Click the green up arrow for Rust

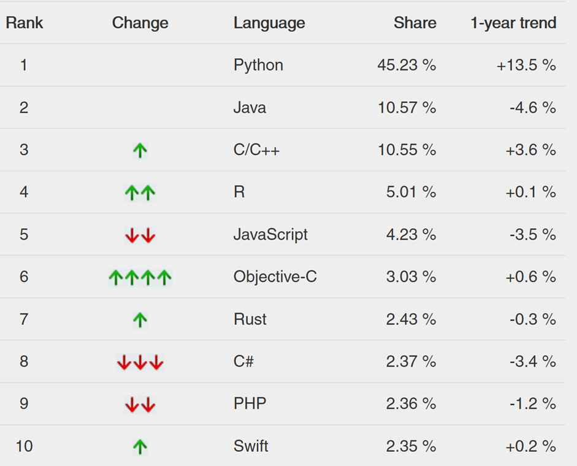point(140,319)
